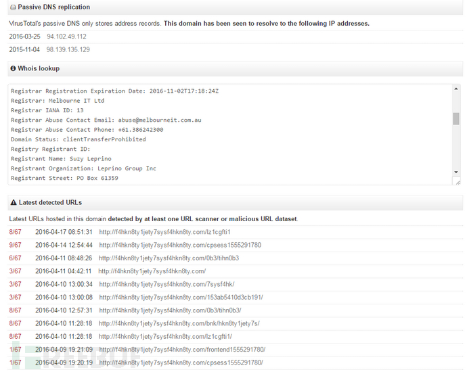The width and height of the screenshot is (467, 374).
Task: Click the 6/67 detection ratio
Action: click(15, 258)
